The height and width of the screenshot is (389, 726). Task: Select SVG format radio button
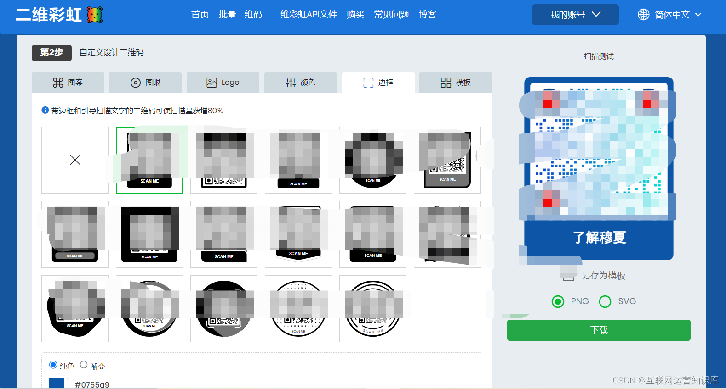[x=605, y=301]
